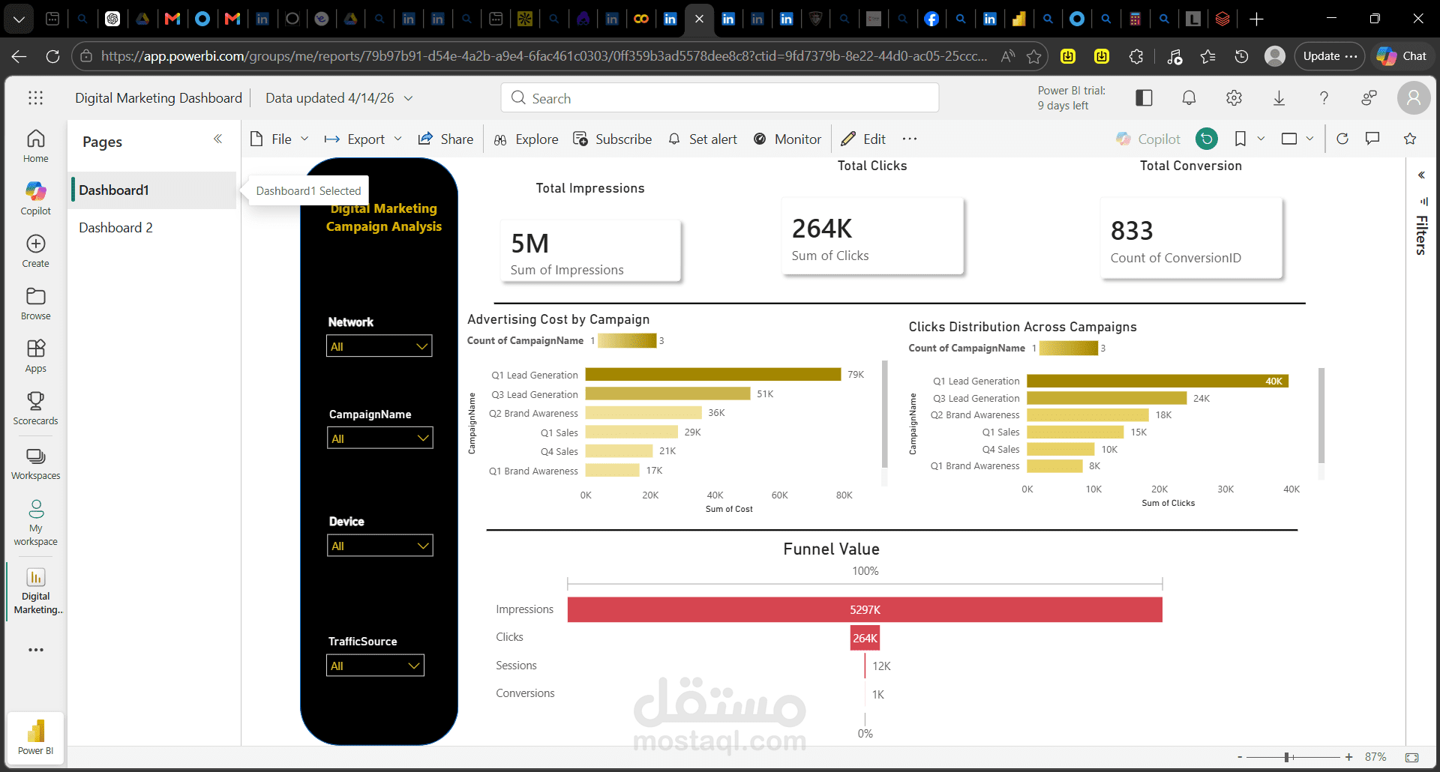Open the Export menu
This screenshot has width=1440, height=772.
point(363,139)
